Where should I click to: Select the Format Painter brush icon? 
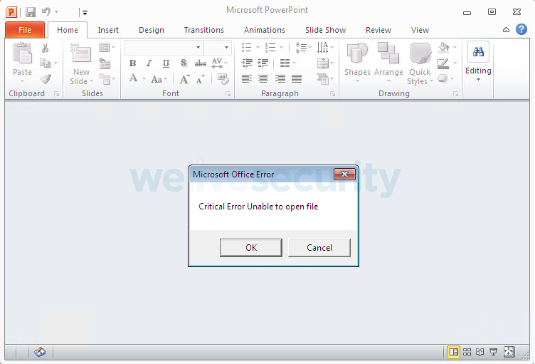point(46,79)
